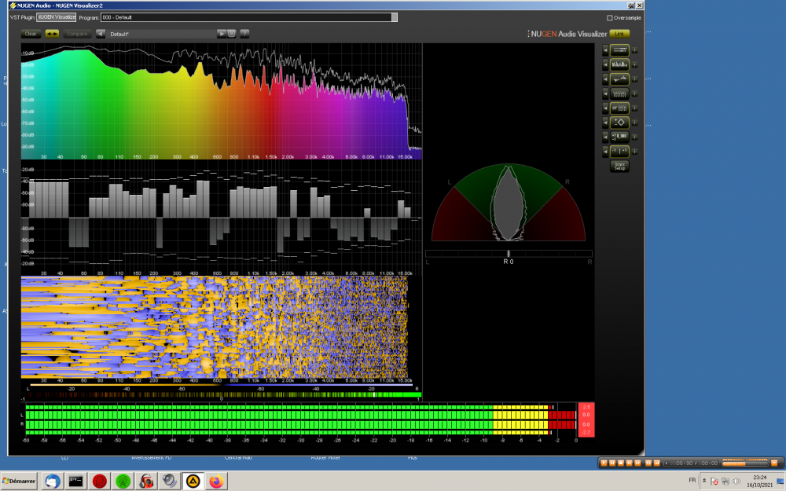Toggle the diamond vectorscope view icon
Viewport: 786px width, 491px height.
click(x=619, y=123)
